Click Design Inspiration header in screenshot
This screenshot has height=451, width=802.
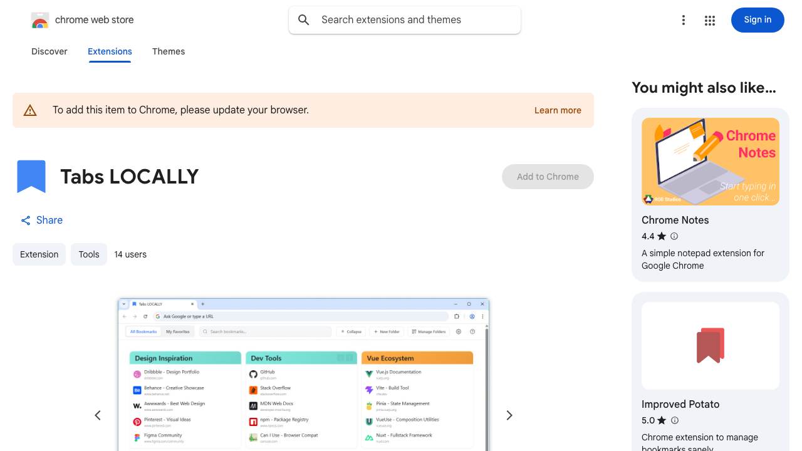[185, 358]
